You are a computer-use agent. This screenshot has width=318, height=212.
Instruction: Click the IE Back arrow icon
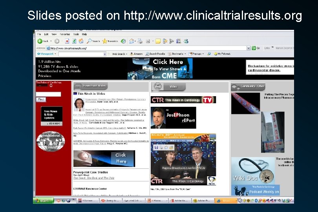click(x=40, y=41)
